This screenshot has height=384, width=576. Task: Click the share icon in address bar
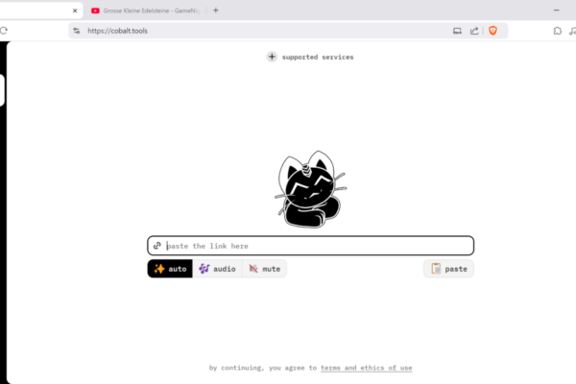(474, 31)
